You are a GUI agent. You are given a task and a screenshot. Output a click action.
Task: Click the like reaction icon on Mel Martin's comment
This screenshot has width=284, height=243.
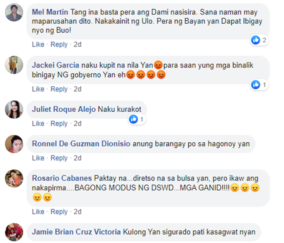click(256, 40)
